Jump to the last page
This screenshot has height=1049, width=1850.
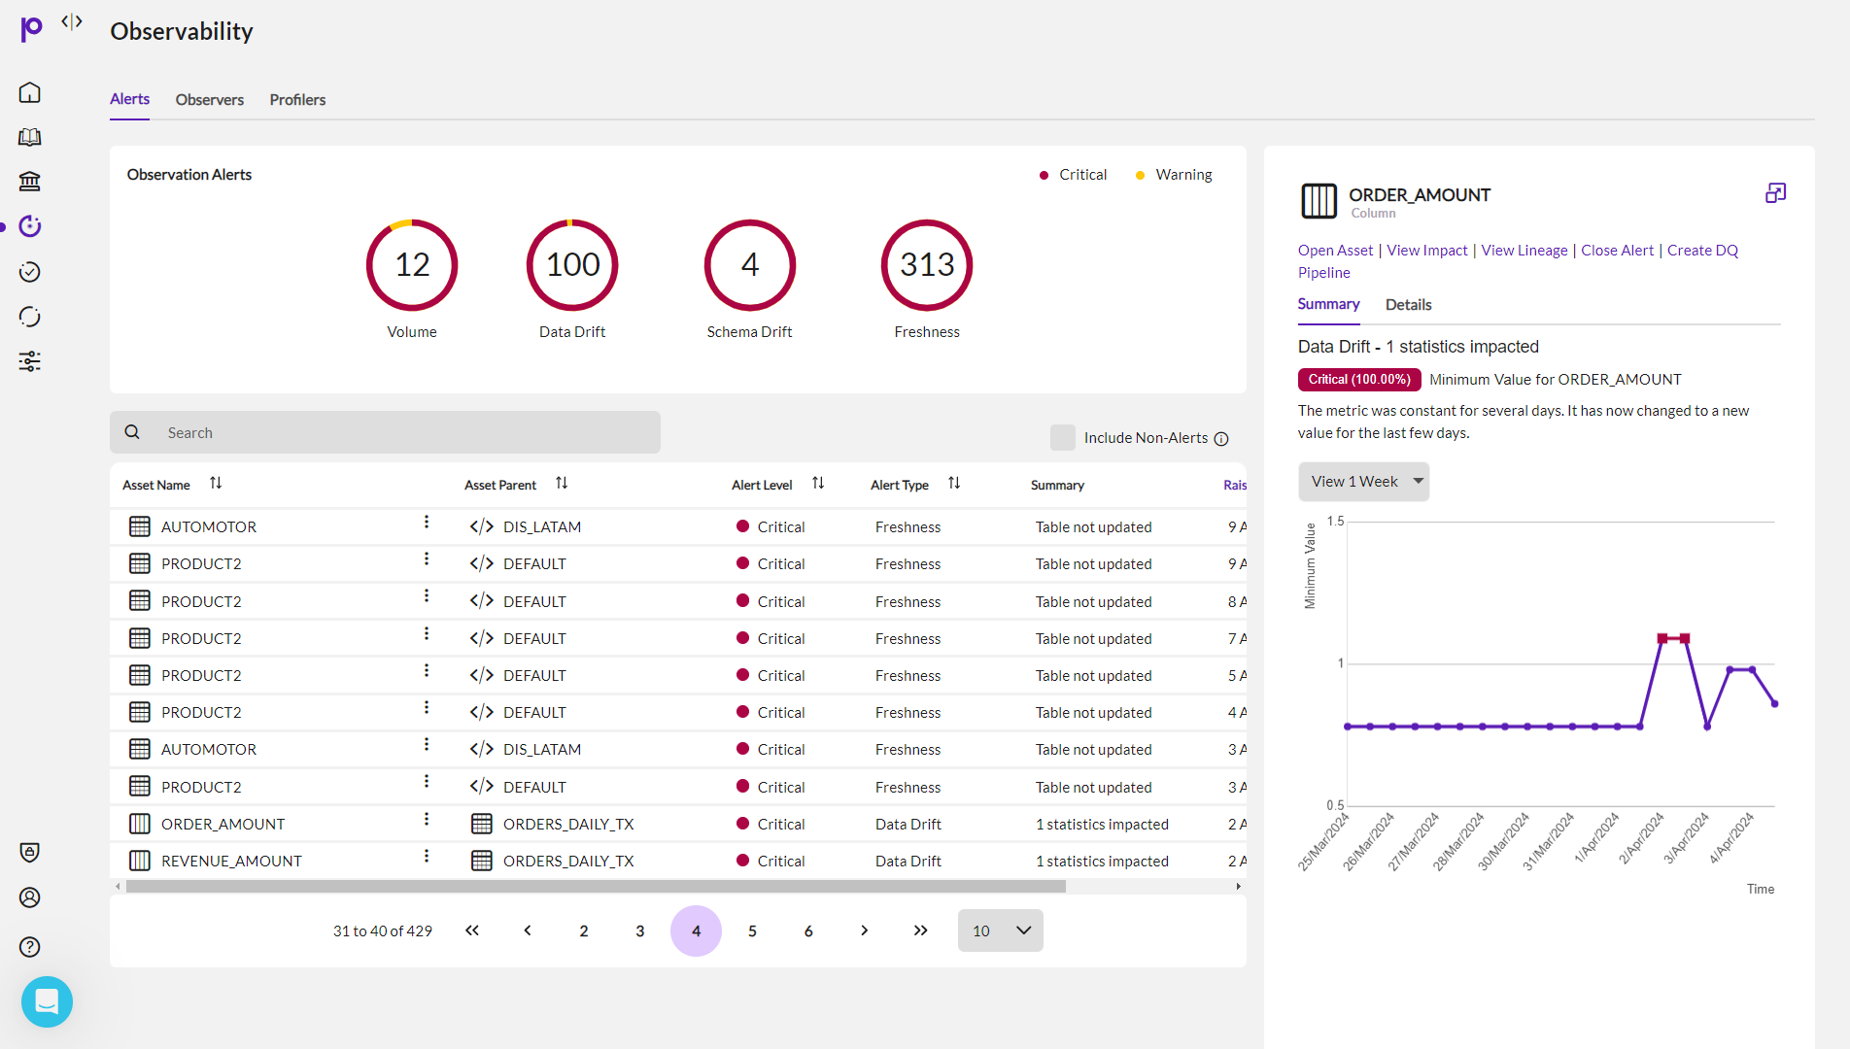coord(921,931)
